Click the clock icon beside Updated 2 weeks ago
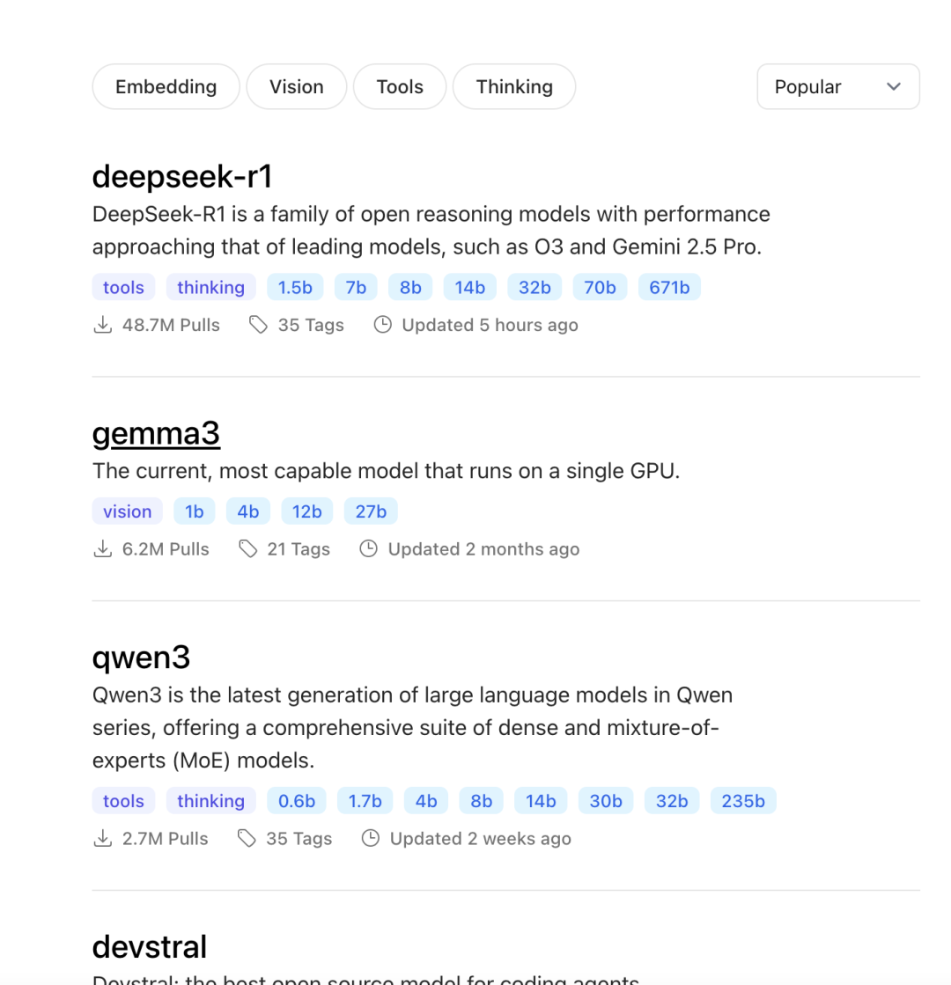The width and height of the screenshot is (951, 985). (x=371, y=839)
